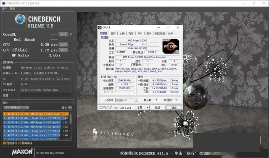Switch to the 缓存 tab in CPU-Z
This screenshot has height=158, width=269.
[x=113, y=34]
